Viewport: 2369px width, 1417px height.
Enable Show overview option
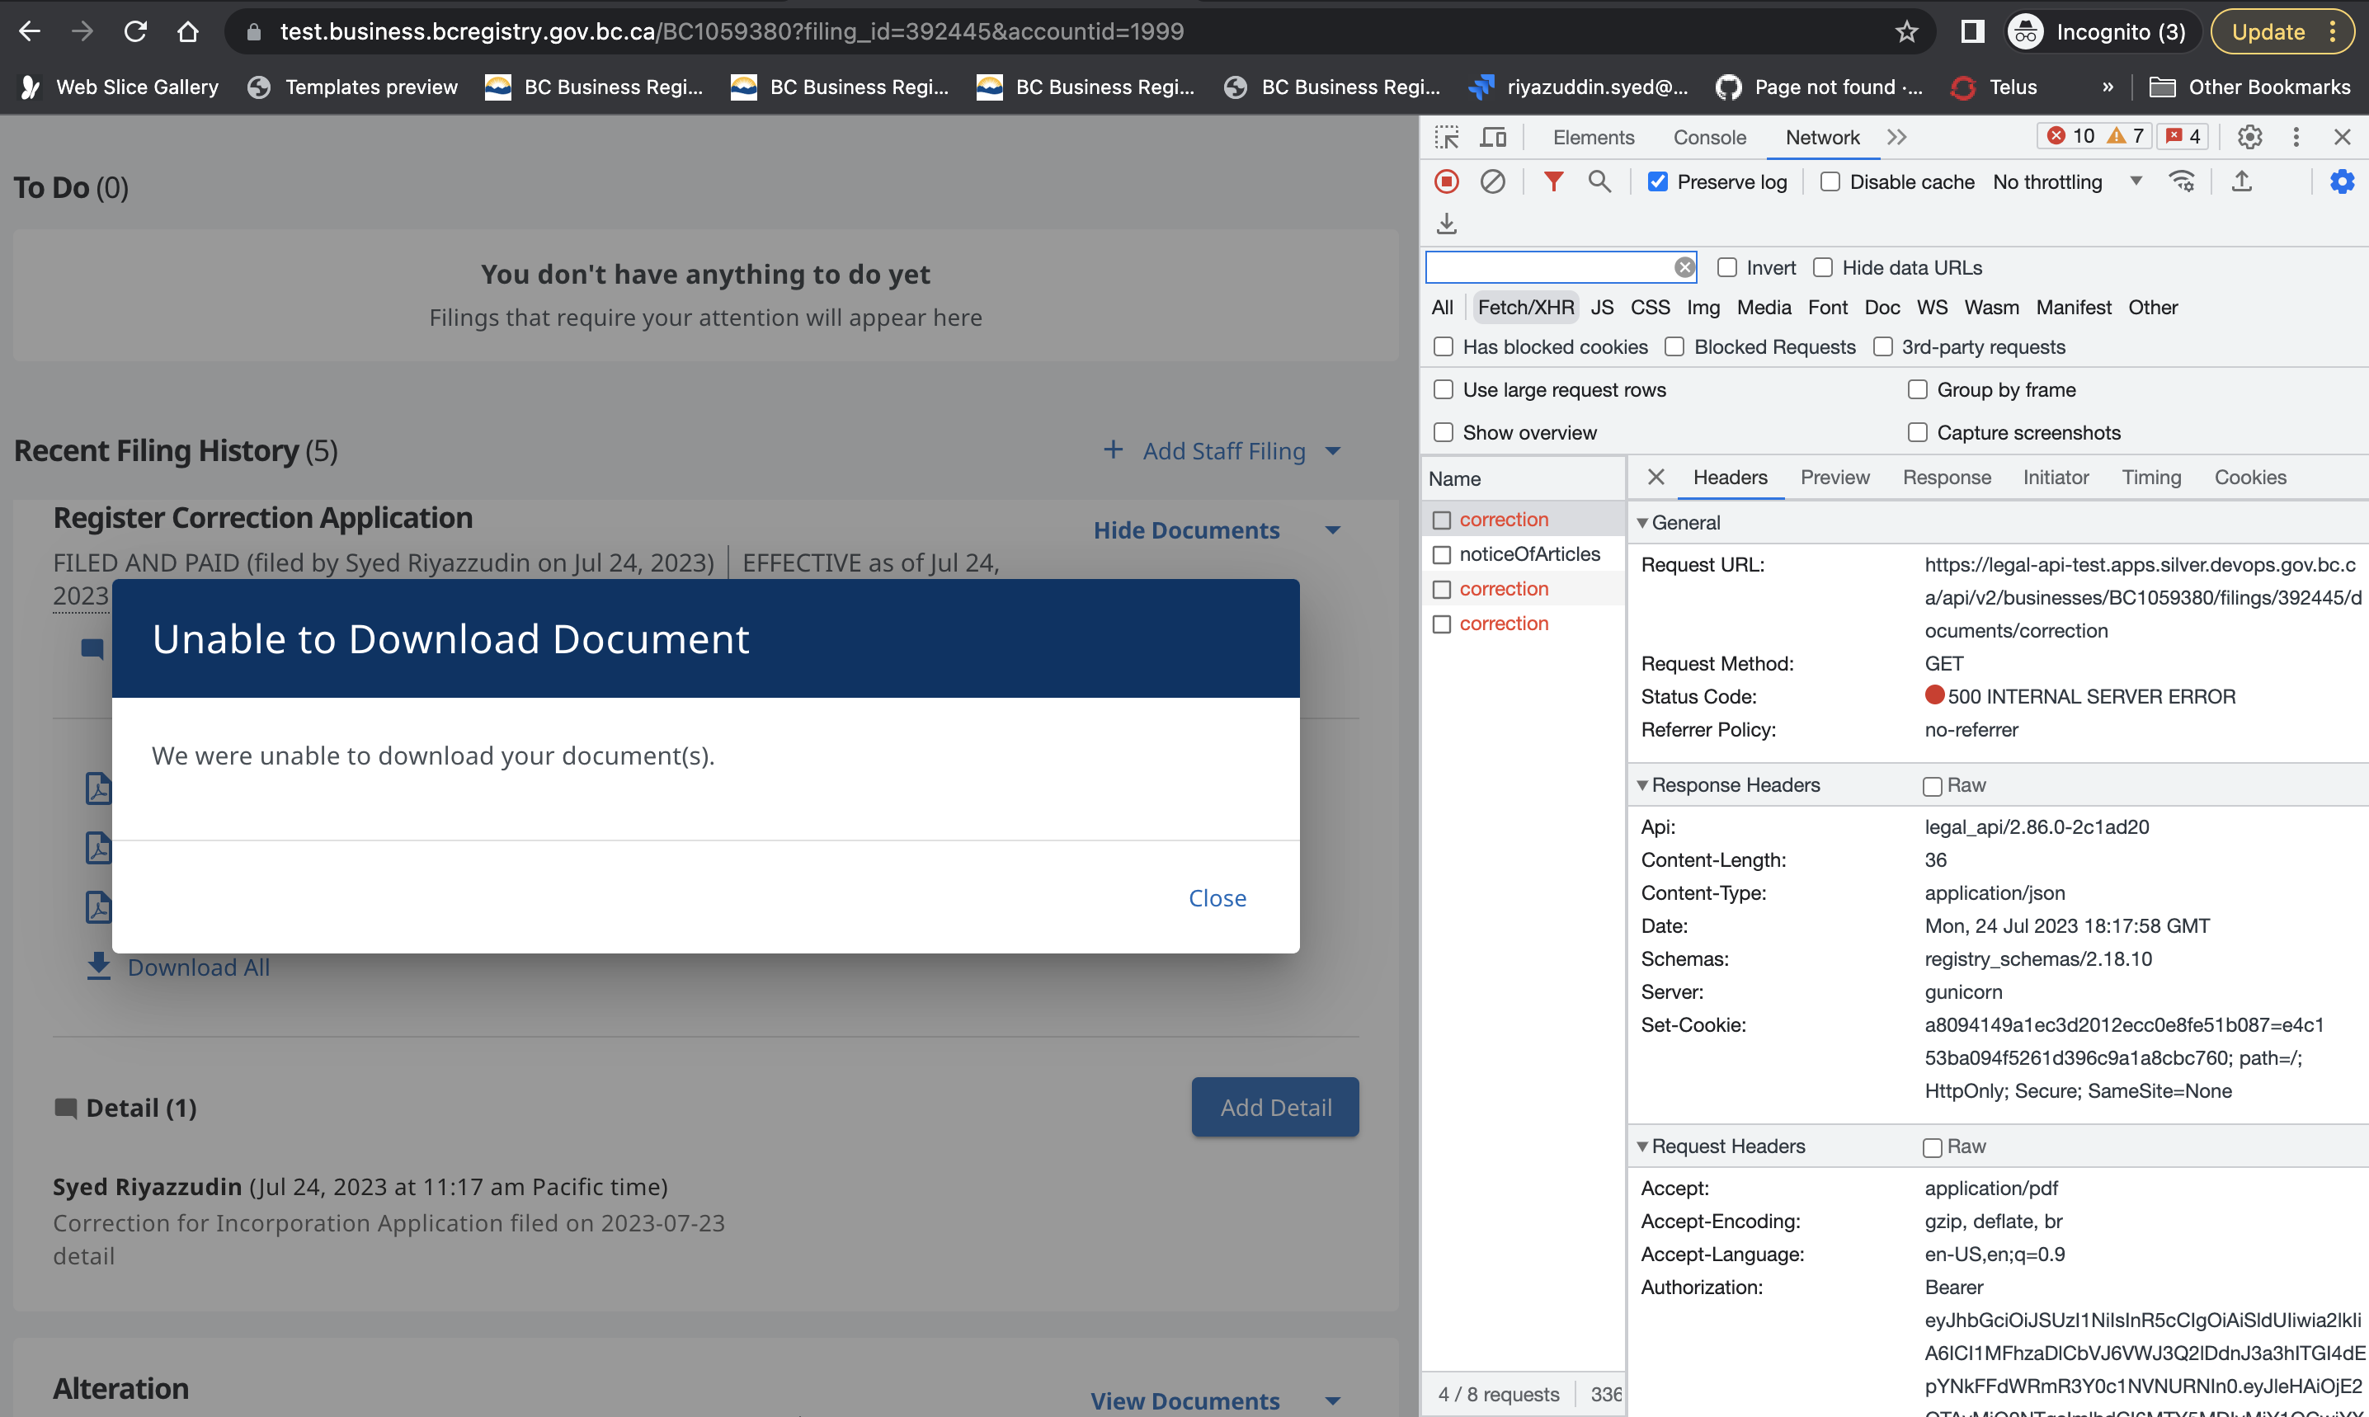point(1443,432)
